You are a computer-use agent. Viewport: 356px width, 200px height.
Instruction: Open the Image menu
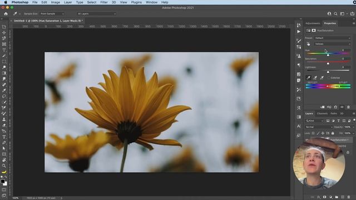pyautogui.click(x=56, y=2)
